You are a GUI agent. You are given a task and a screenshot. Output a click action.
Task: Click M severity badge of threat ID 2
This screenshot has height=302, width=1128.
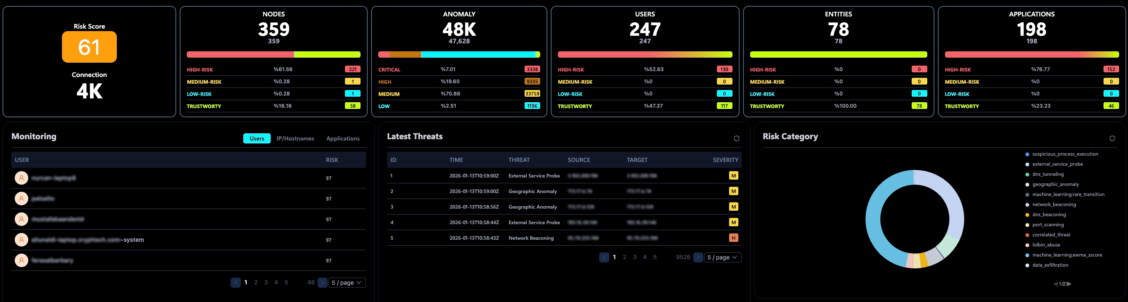pyautogui.click(x=733, y=191)
